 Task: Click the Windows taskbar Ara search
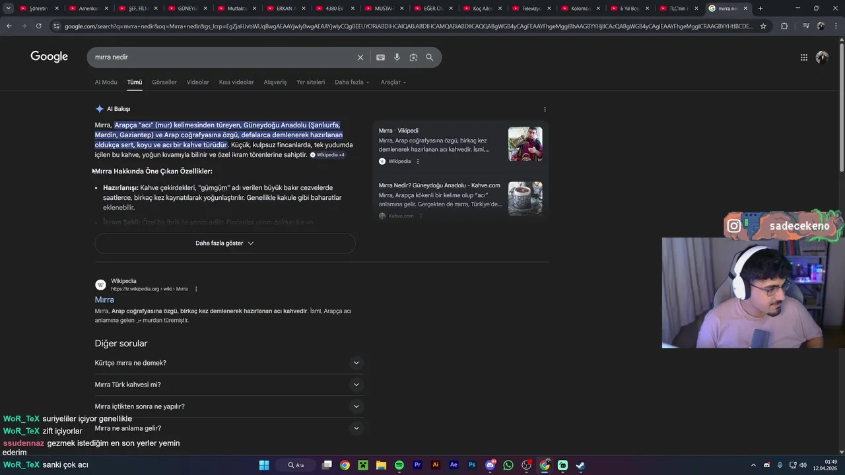click(x=296, y=465)
